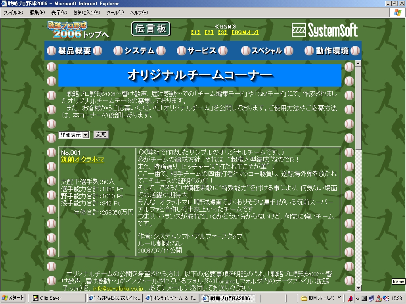406x304 pixels.
Task: Click 2006/07/11公開 date text
Action: 160,251
